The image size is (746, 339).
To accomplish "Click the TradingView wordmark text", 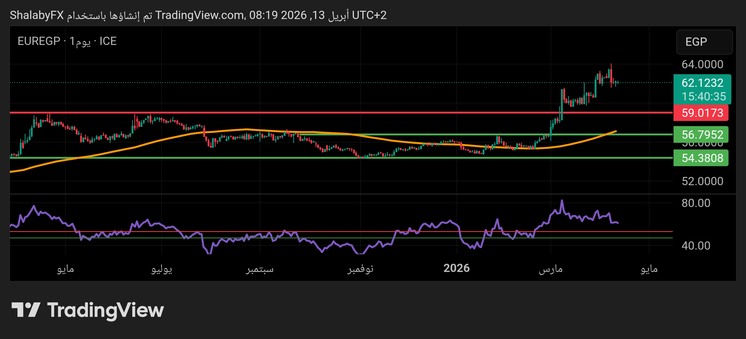I will tap(105, 310).
